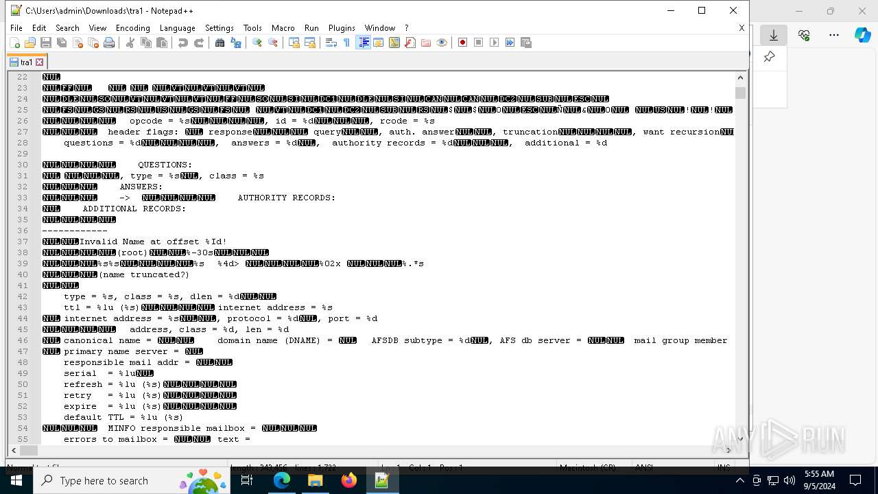The height and width of the screenshot is (494, 878).
Task: Show the Document Map panel
Action: [394, 43]
